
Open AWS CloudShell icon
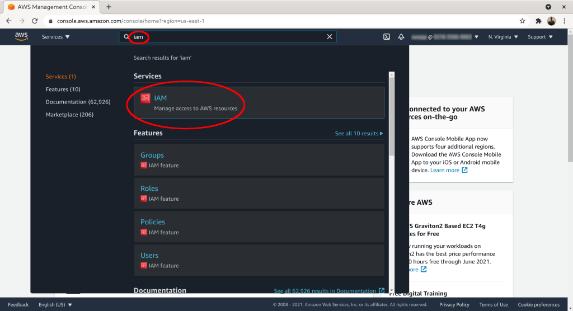click(x=386, y=37)
